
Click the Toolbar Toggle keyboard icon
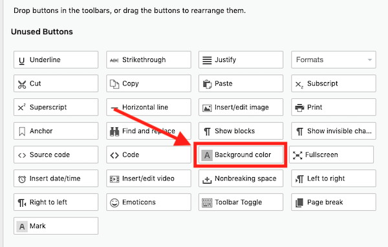[x=207, y=202]
